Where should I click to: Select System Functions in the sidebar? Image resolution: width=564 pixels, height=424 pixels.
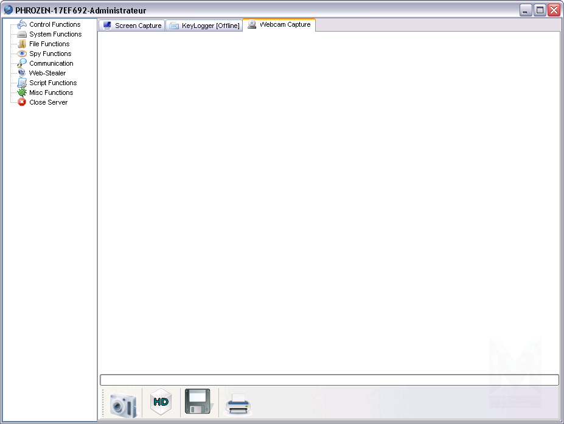[55, 34]
